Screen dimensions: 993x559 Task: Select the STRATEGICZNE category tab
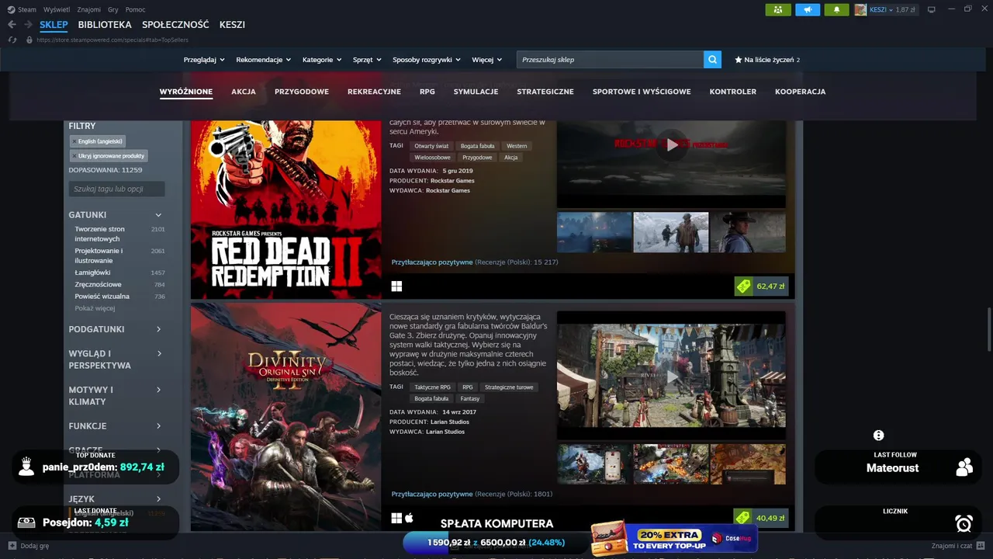(545, 92)
